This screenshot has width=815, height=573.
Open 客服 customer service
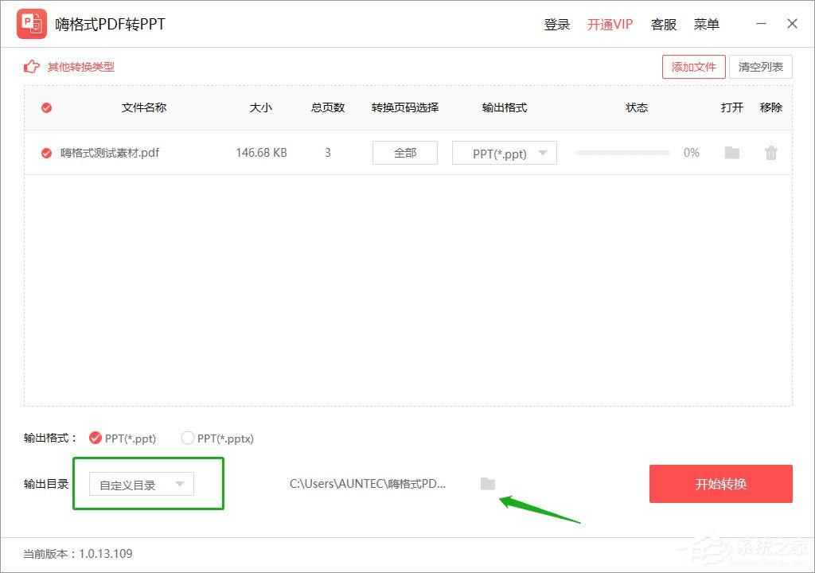tap(664, 24)
